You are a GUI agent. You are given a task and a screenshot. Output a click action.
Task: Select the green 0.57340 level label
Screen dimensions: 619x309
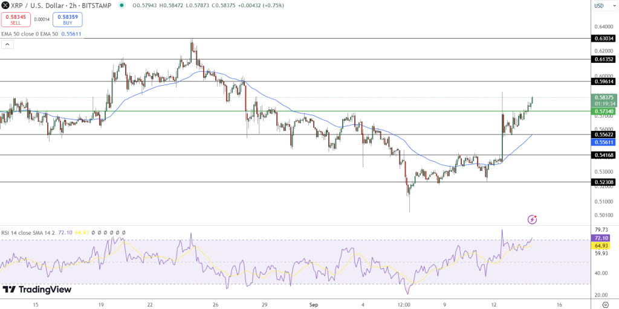604,111
